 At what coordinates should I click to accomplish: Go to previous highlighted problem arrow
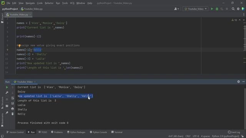(239, 20)
